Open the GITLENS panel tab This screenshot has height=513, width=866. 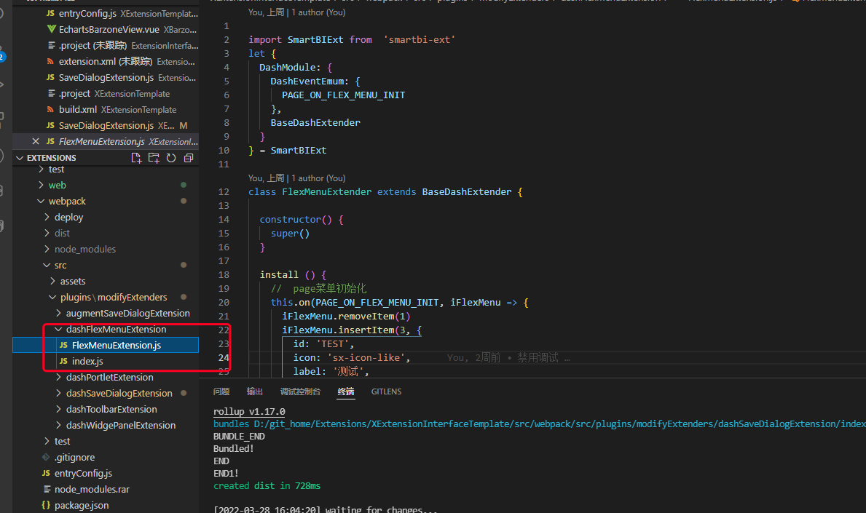[386, 391]
